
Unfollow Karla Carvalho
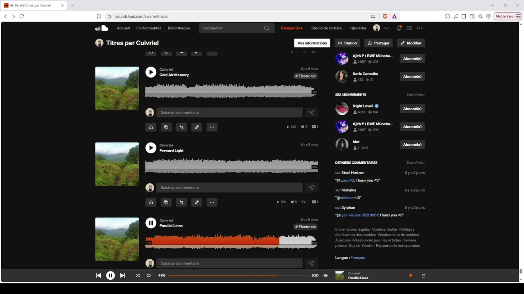coord(412,77)
